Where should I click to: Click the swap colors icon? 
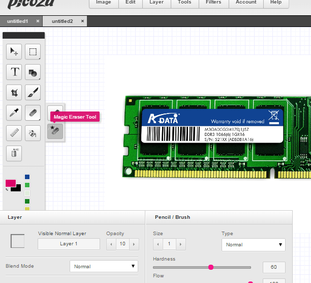coord(7,189)
